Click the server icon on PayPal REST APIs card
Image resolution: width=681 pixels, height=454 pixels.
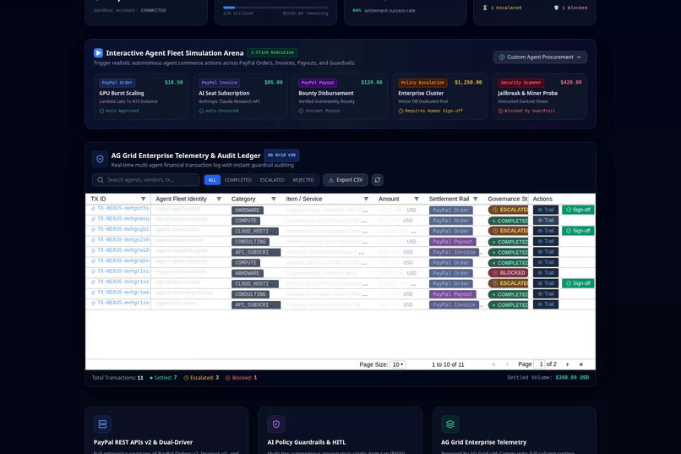(x=102, y=424)
